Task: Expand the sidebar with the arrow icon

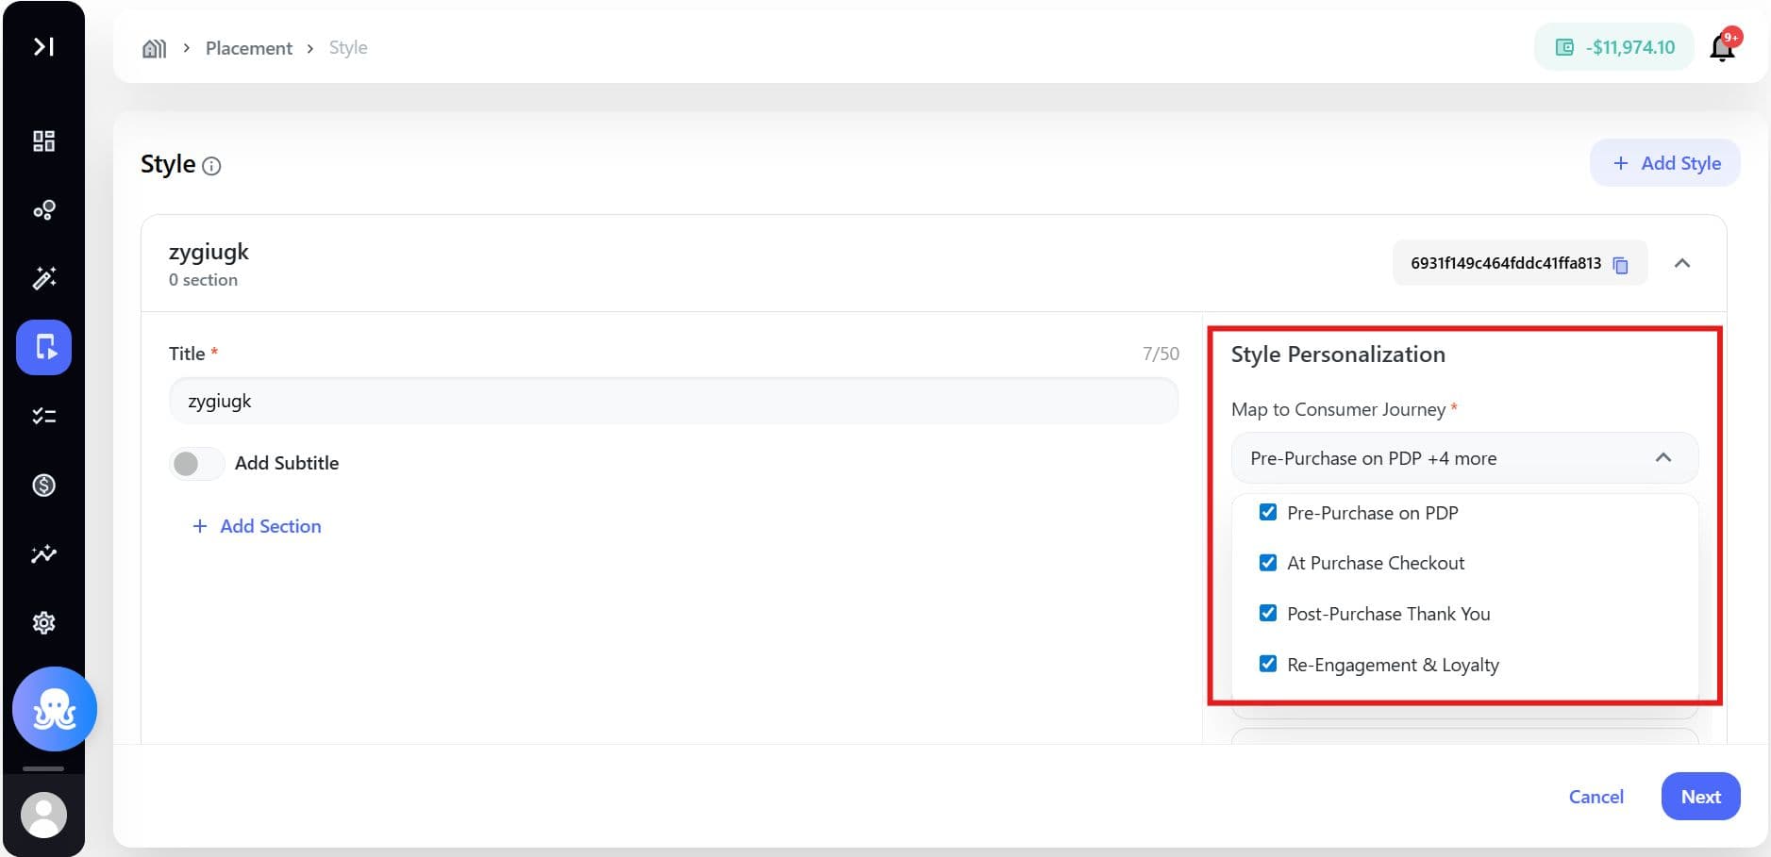Action: (x=43, y=46)
